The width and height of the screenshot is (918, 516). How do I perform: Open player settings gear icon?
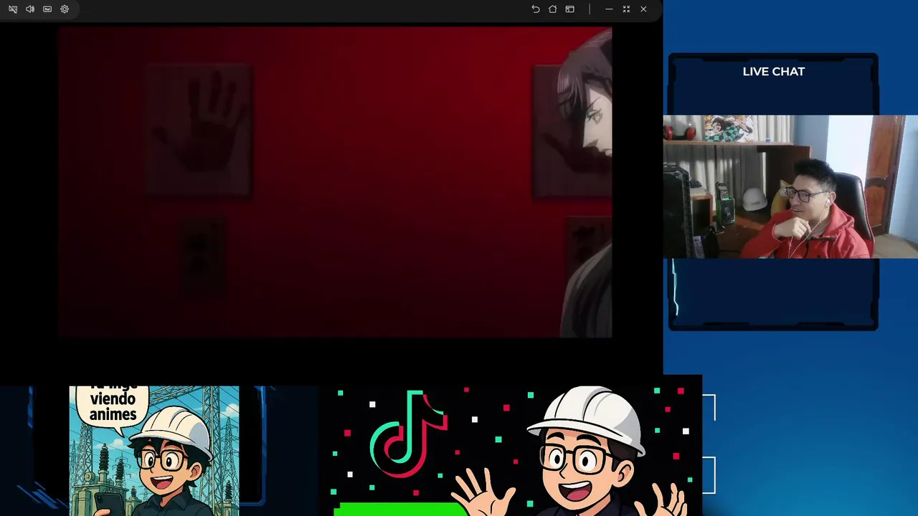coord(65,9)
